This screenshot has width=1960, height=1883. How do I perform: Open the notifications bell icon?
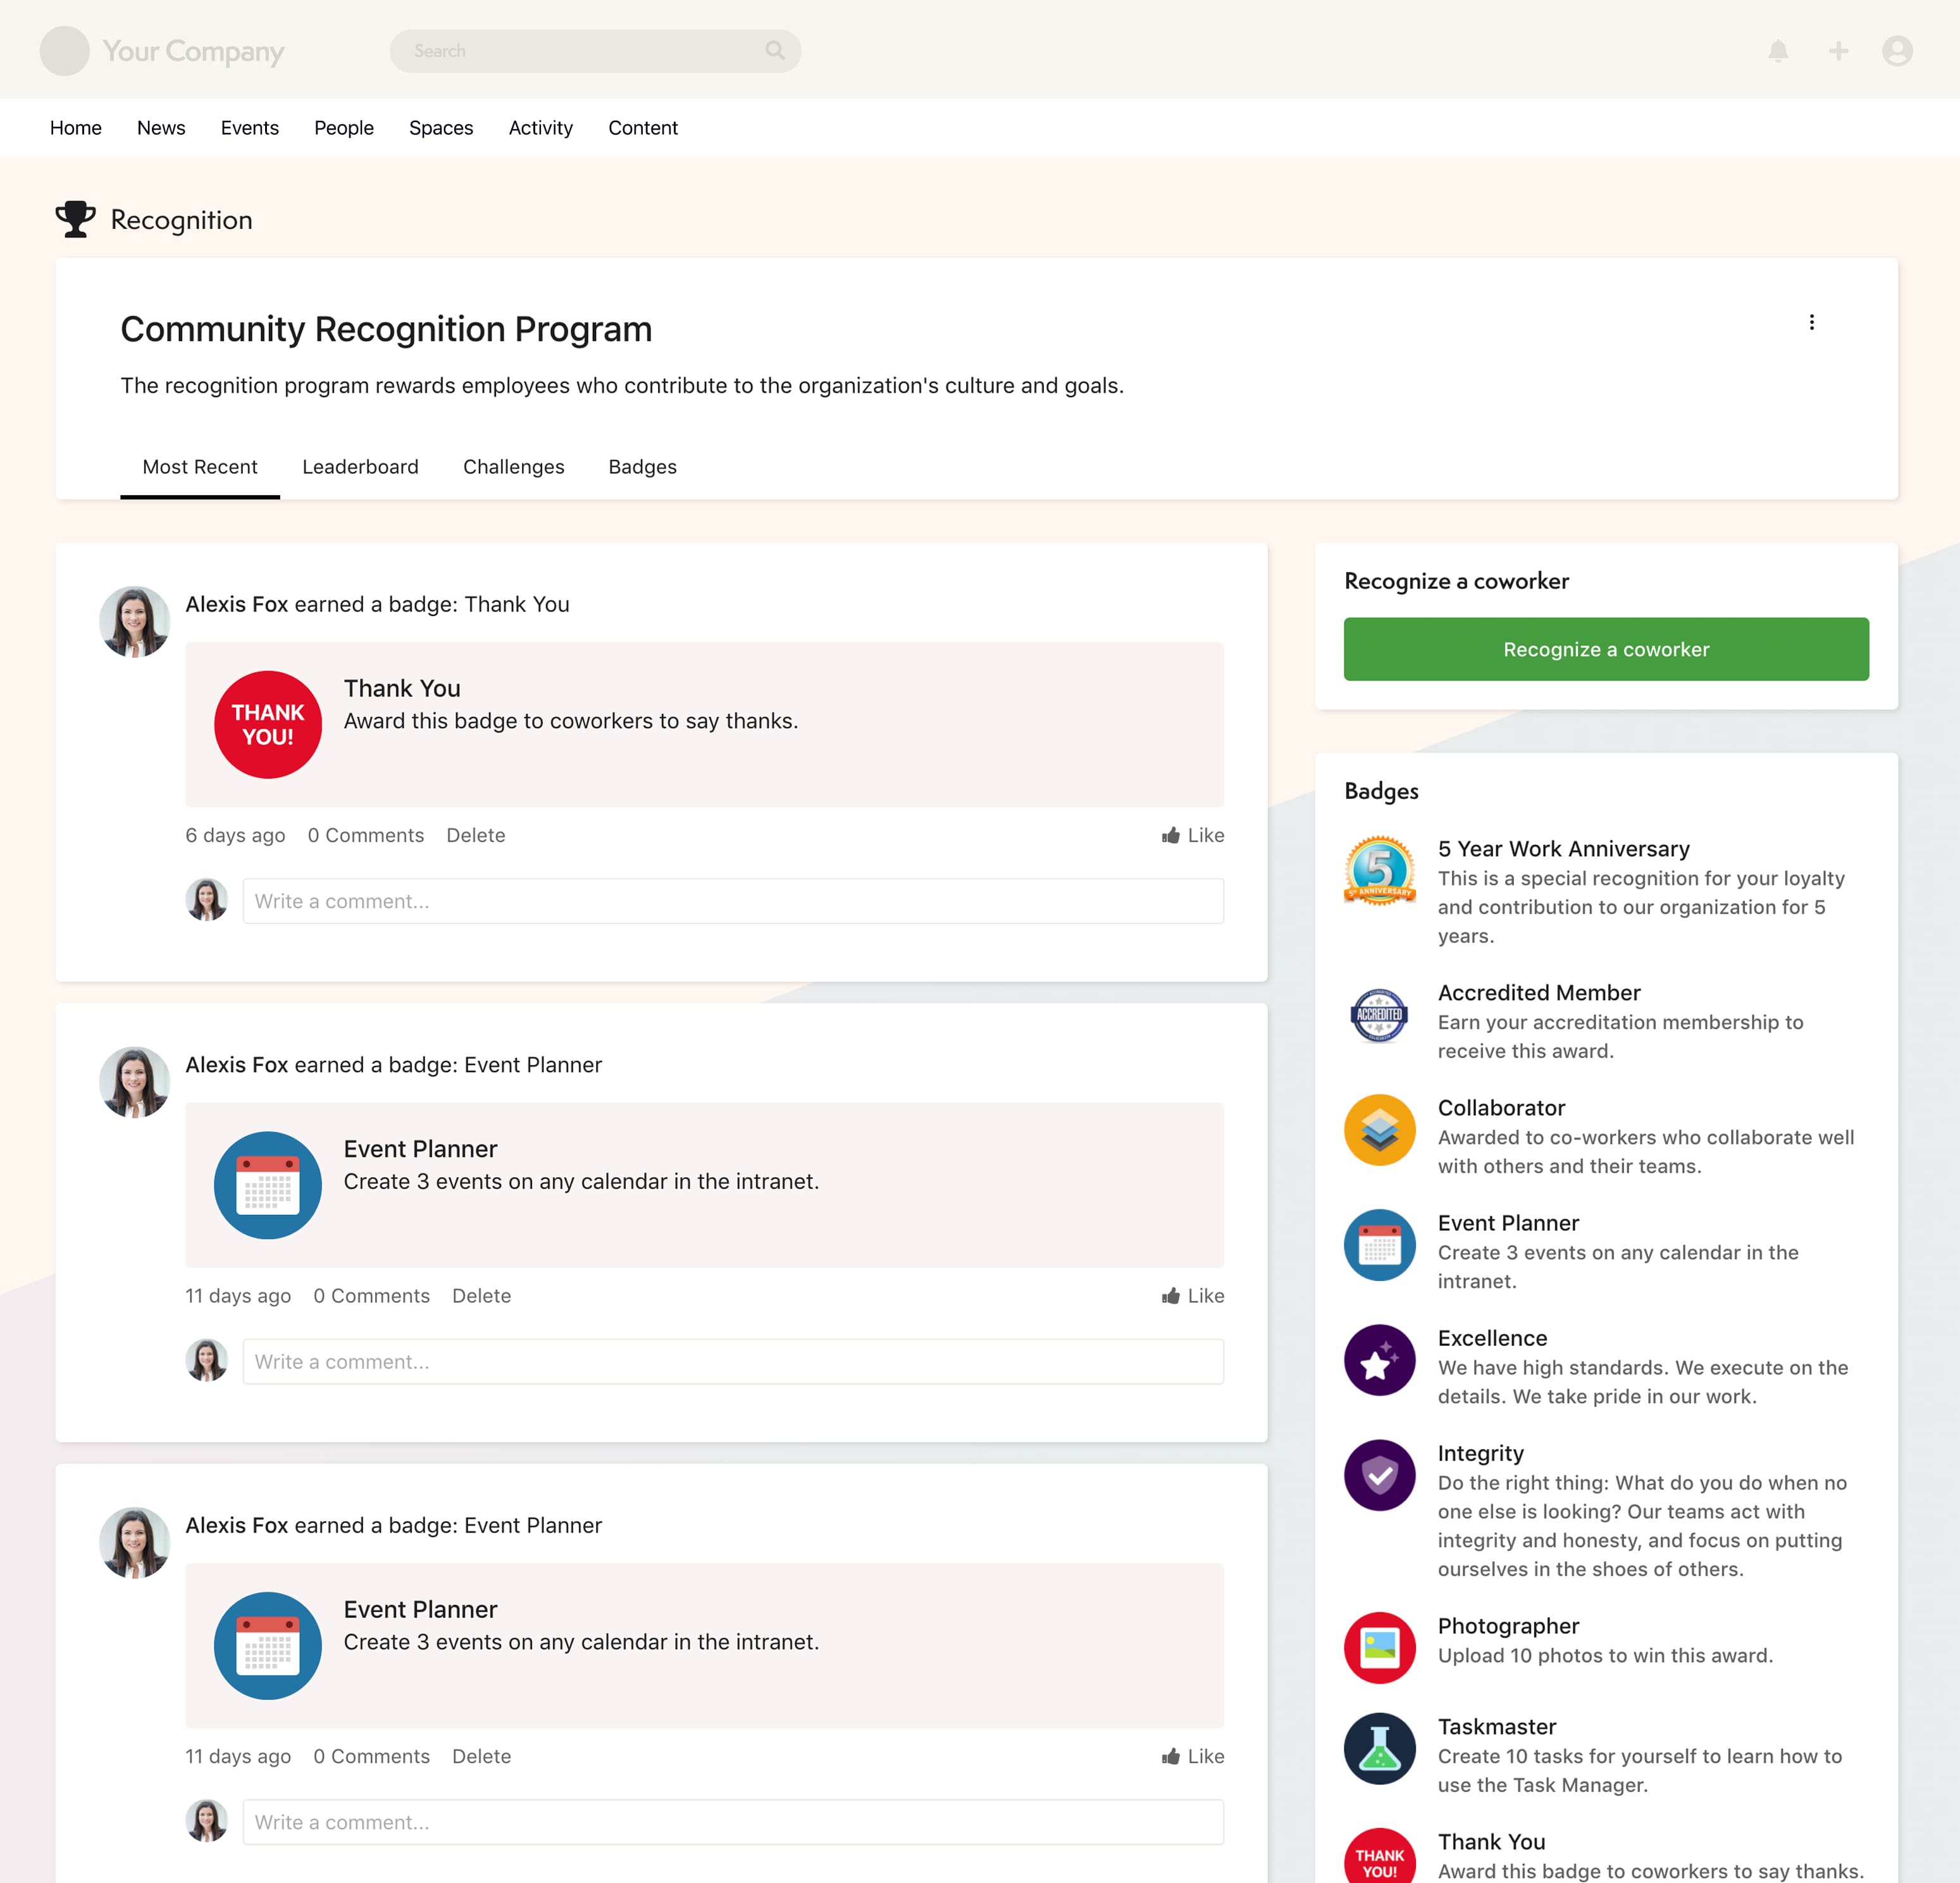pyautogui.click(x=1778, y=51)
